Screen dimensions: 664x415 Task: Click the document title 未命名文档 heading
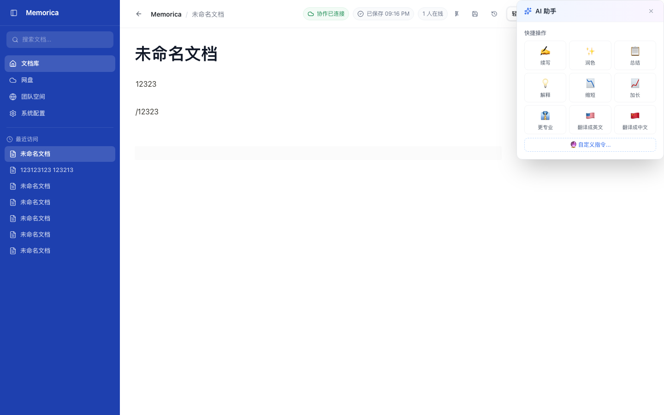coord(176,54)
